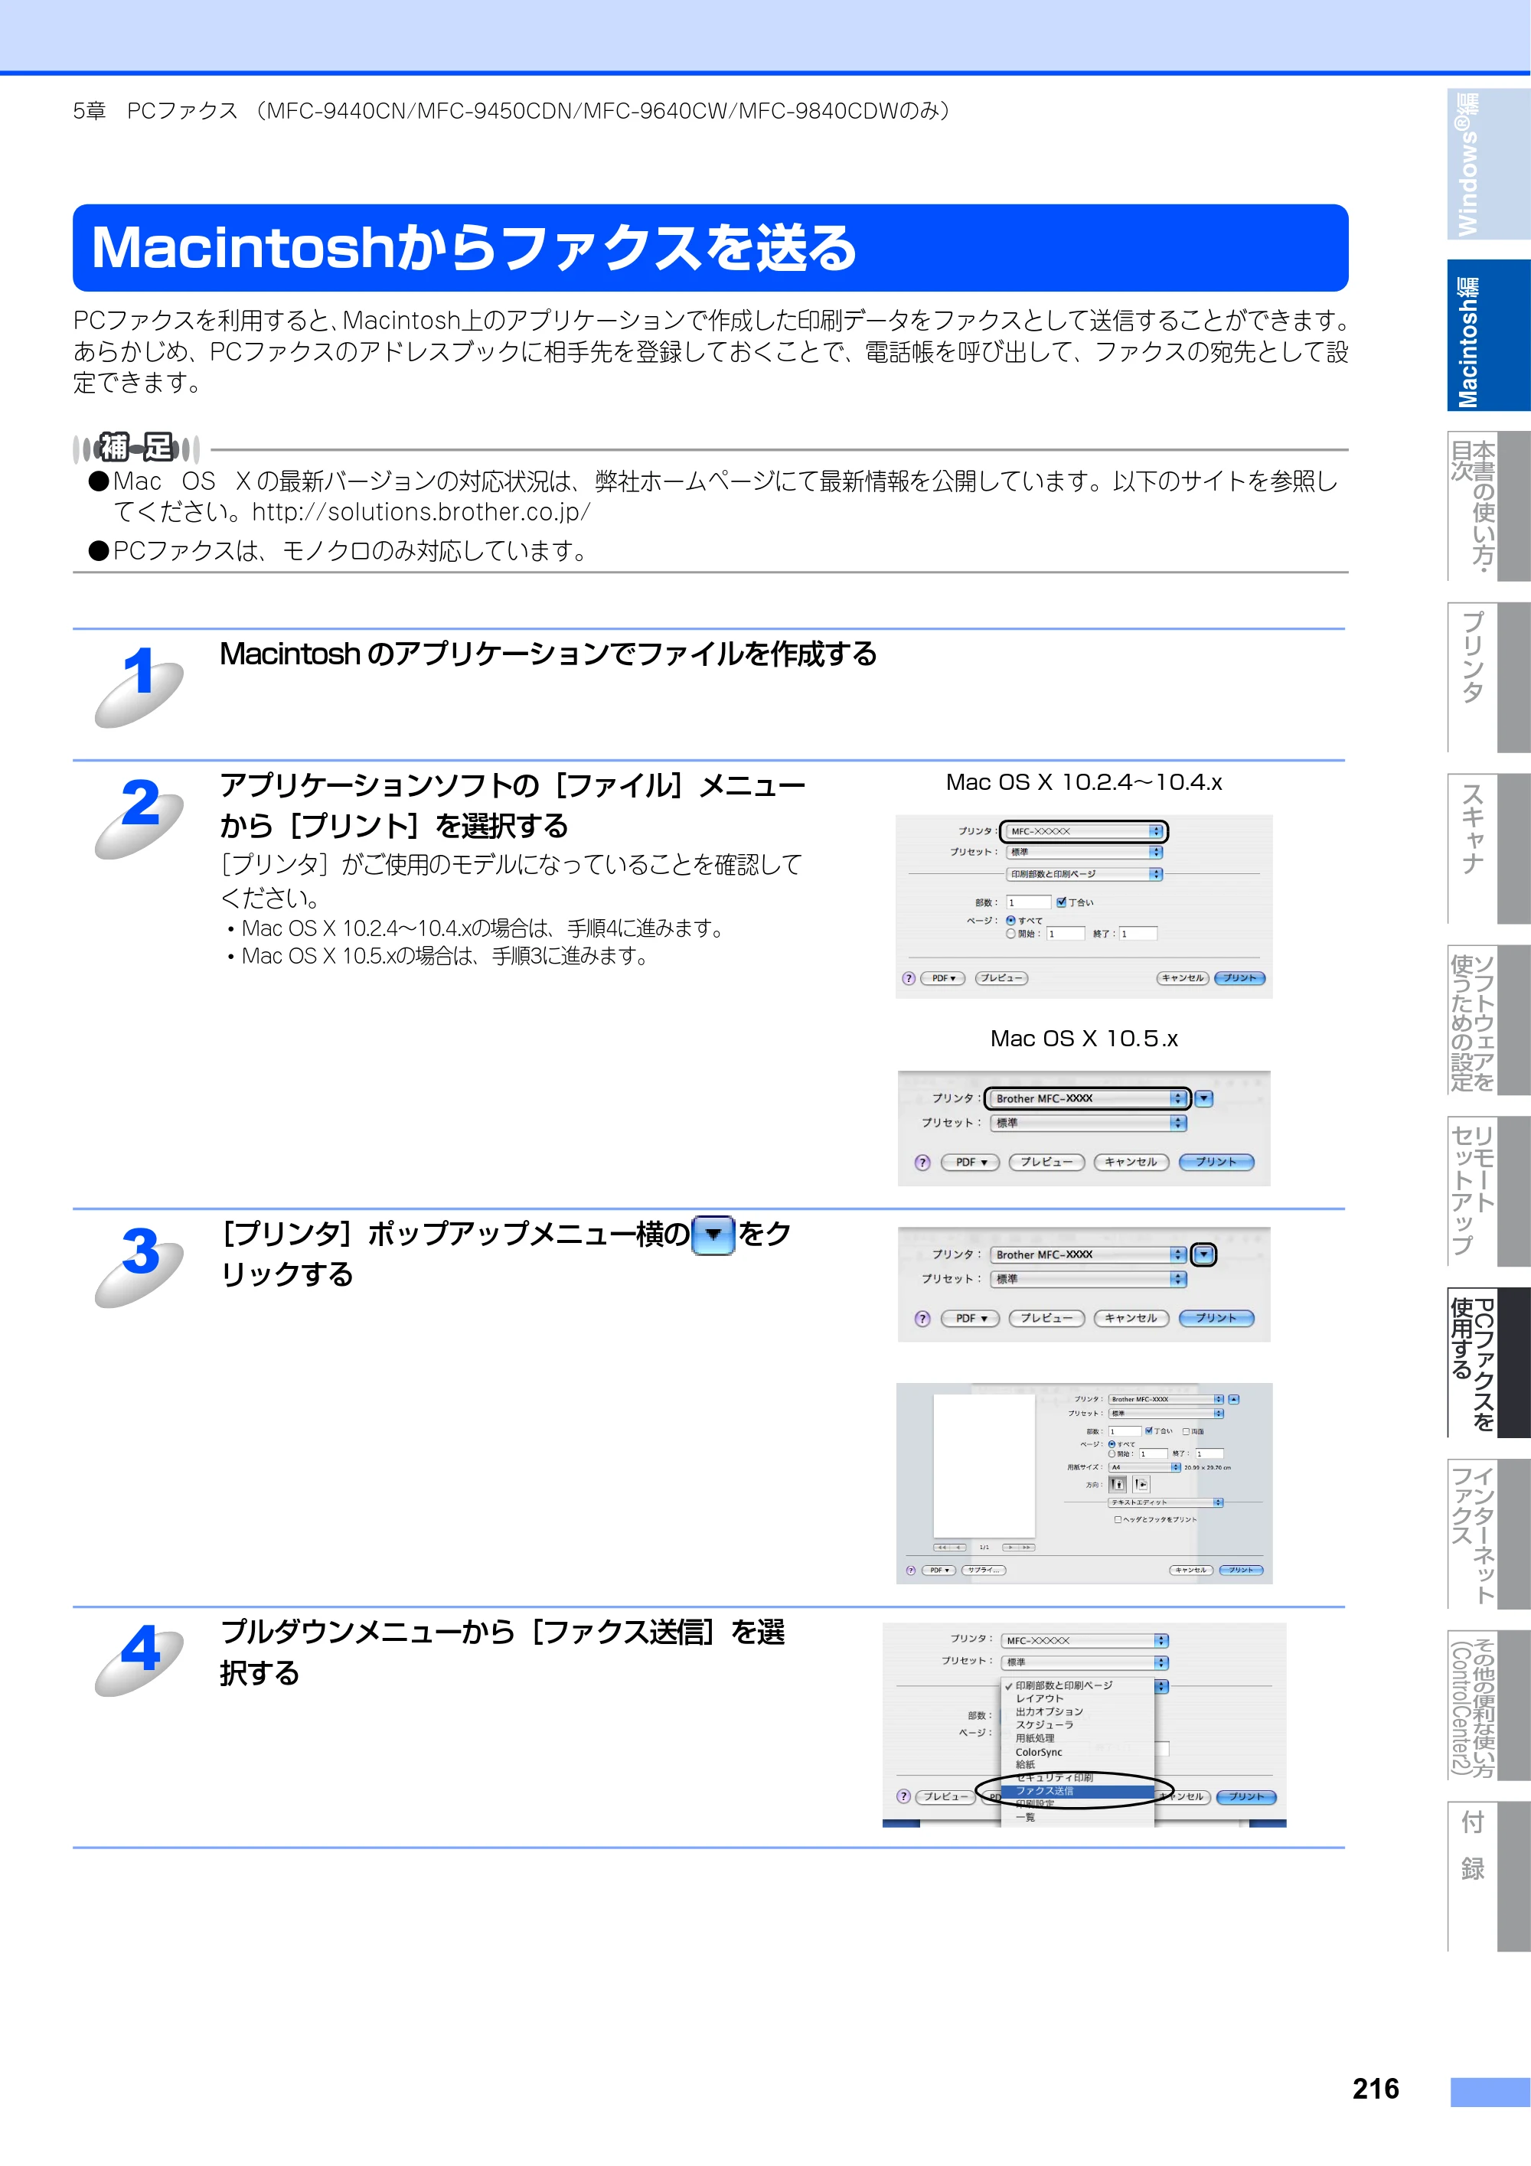Toggle 丁合い checkbox in expanded 10.5.x dialog
Screen dimensions: 1531x2166
click(x=1149, y=1430)
